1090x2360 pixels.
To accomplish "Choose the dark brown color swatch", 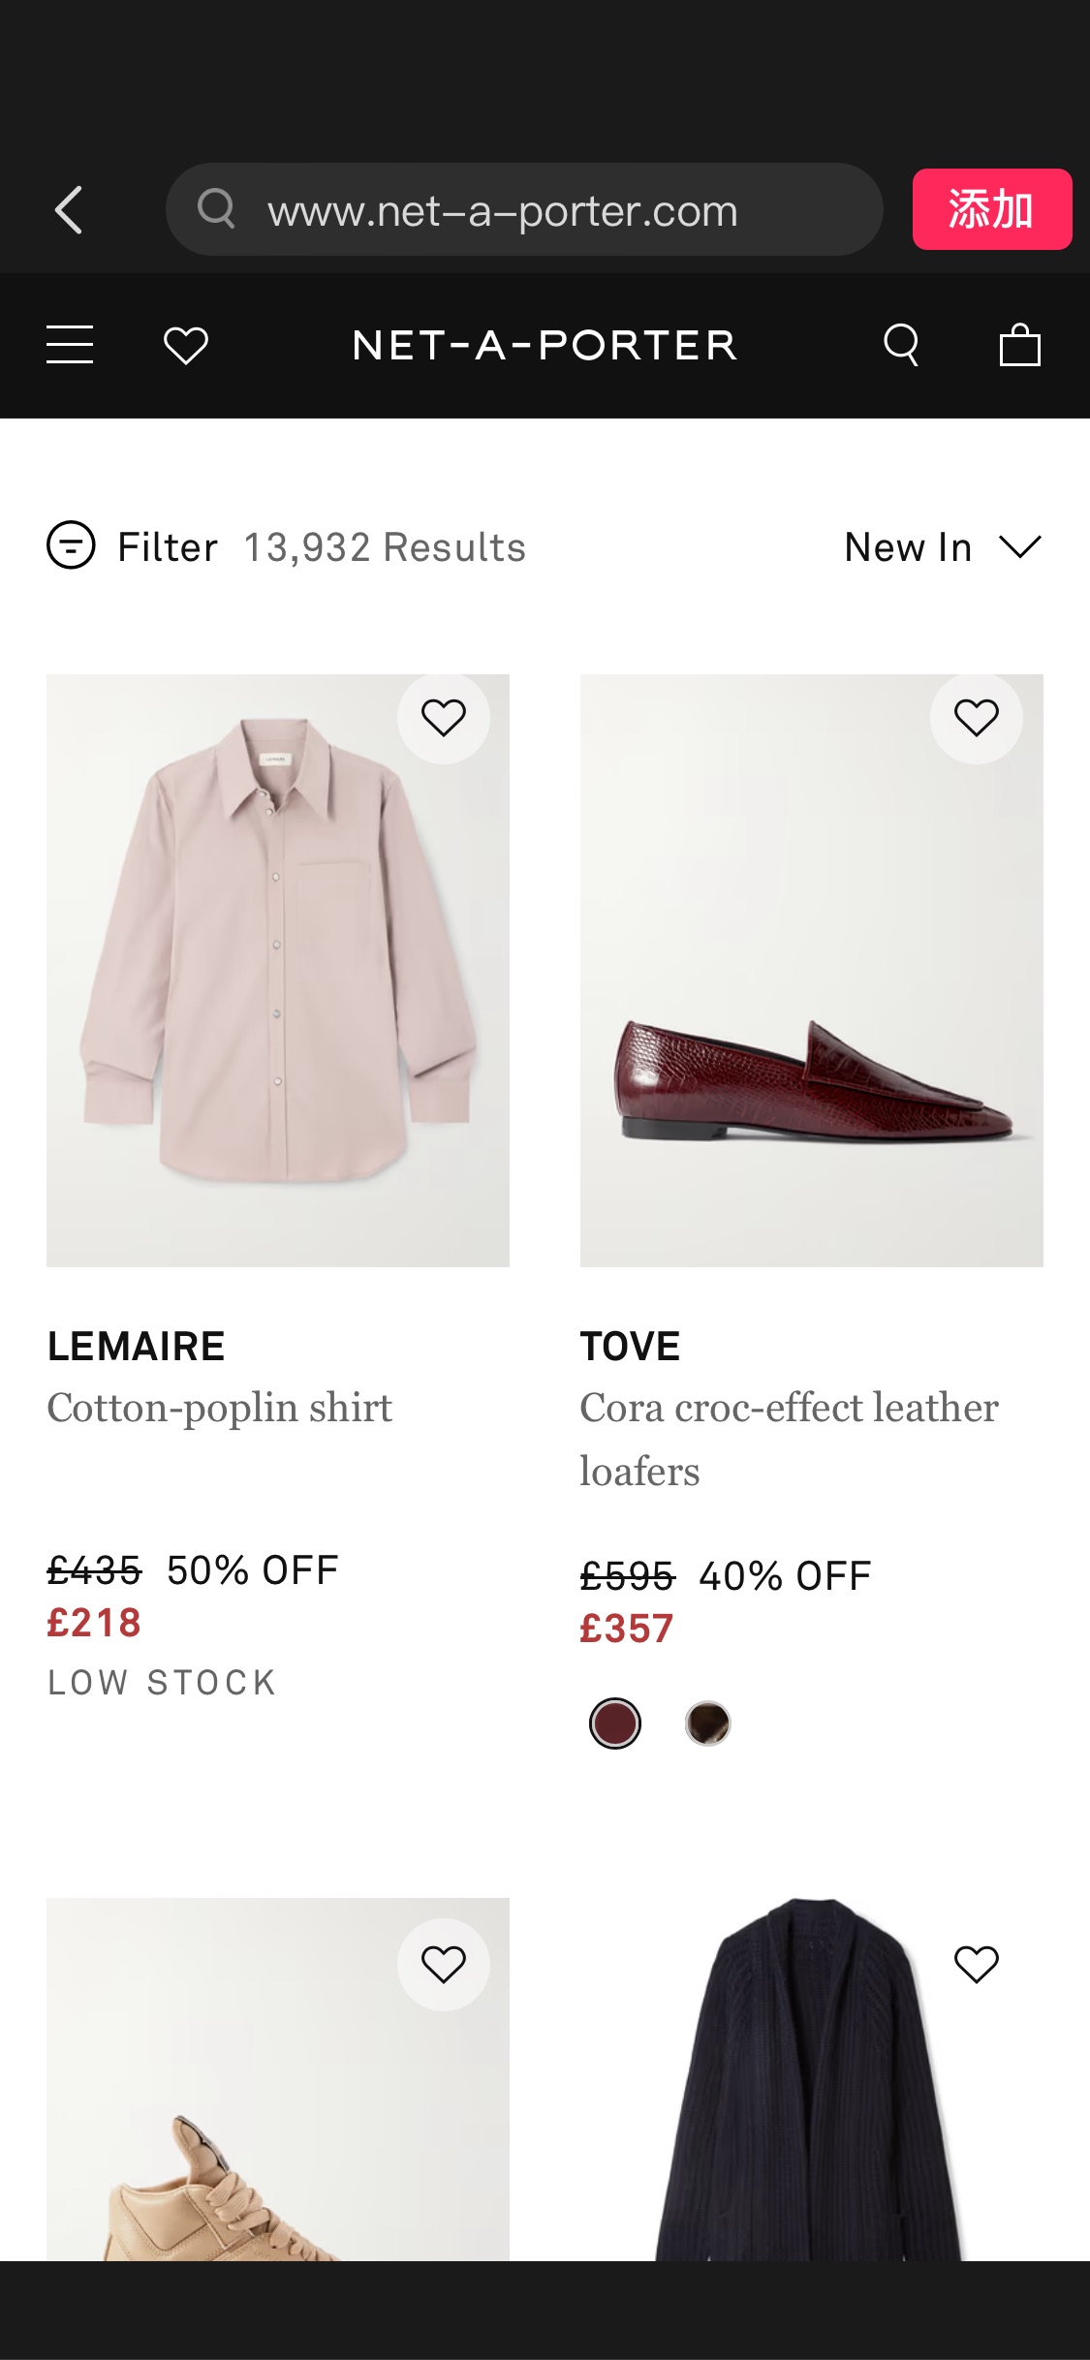I will point(707,1723).
